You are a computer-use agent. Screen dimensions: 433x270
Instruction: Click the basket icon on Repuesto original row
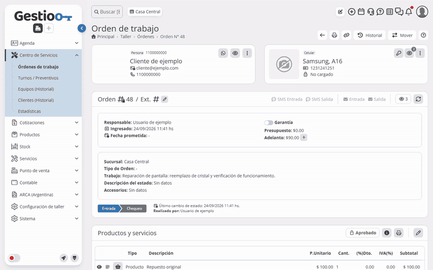point(118,266)
